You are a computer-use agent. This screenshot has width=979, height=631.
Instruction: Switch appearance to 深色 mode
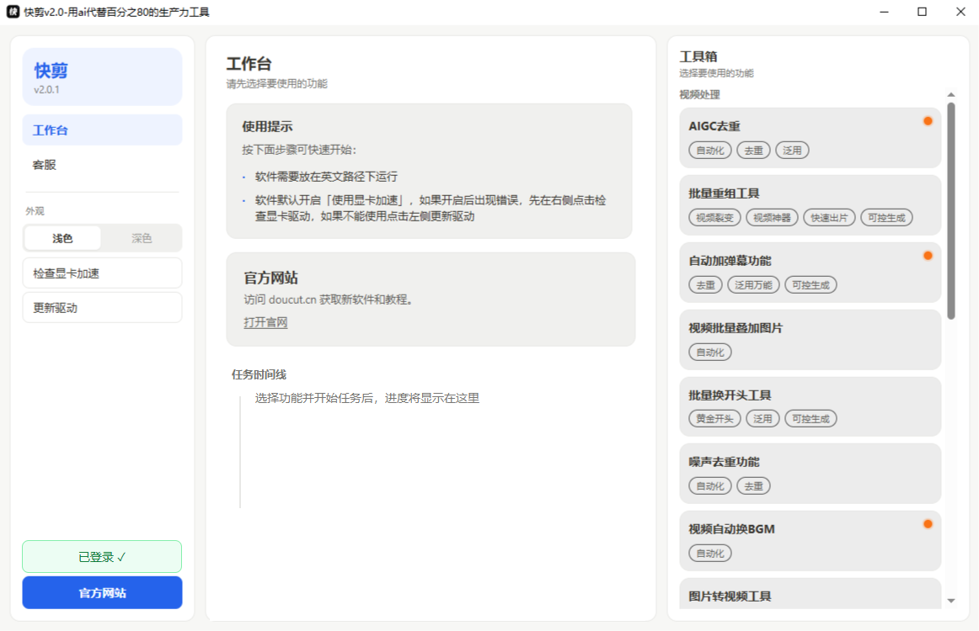pyautogui.click(x=141, y=238)
